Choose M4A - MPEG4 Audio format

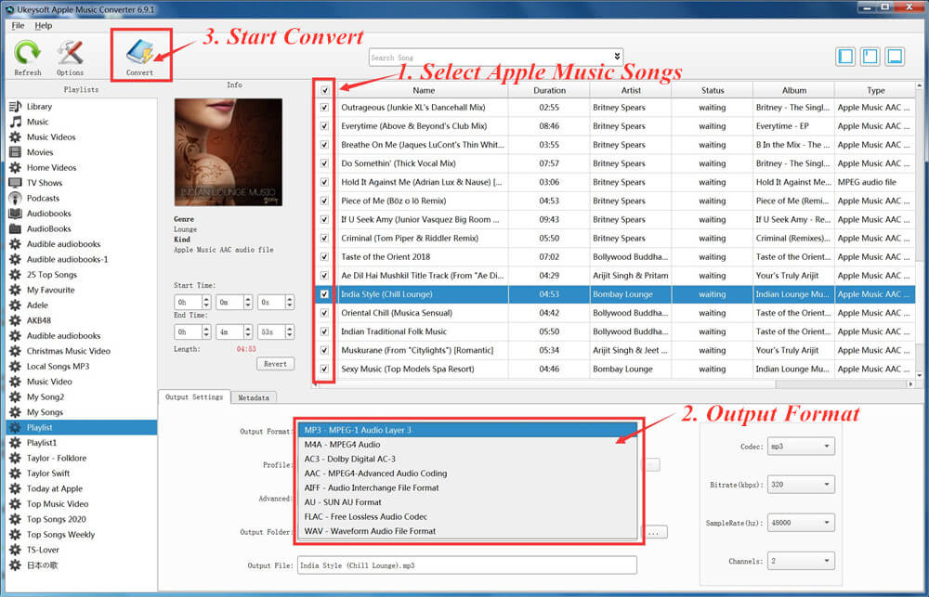click(x=468, y=445)
